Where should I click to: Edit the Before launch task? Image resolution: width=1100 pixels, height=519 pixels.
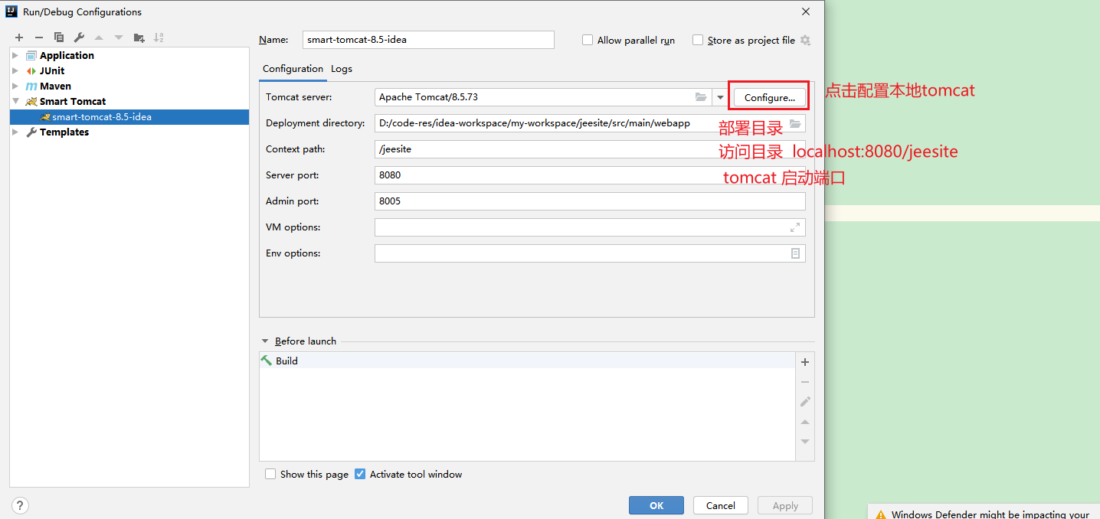(805, 401)
